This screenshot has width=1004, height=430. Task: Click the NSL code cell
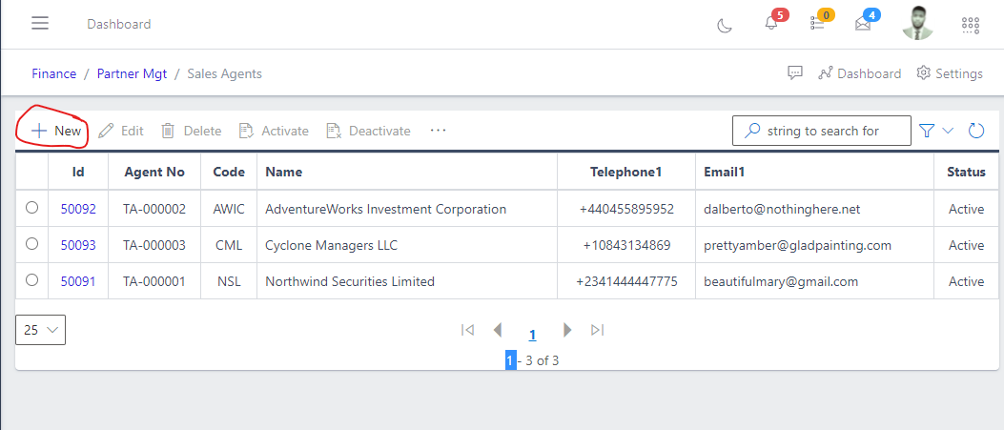coord(229,281)
